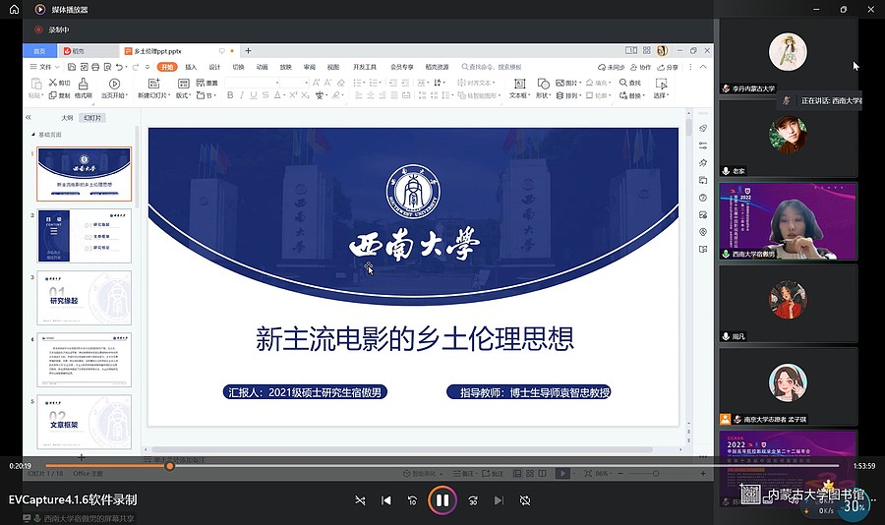885x525 pixels.
Task: Toggle superscript formatting
Action: tap(293, 95)
